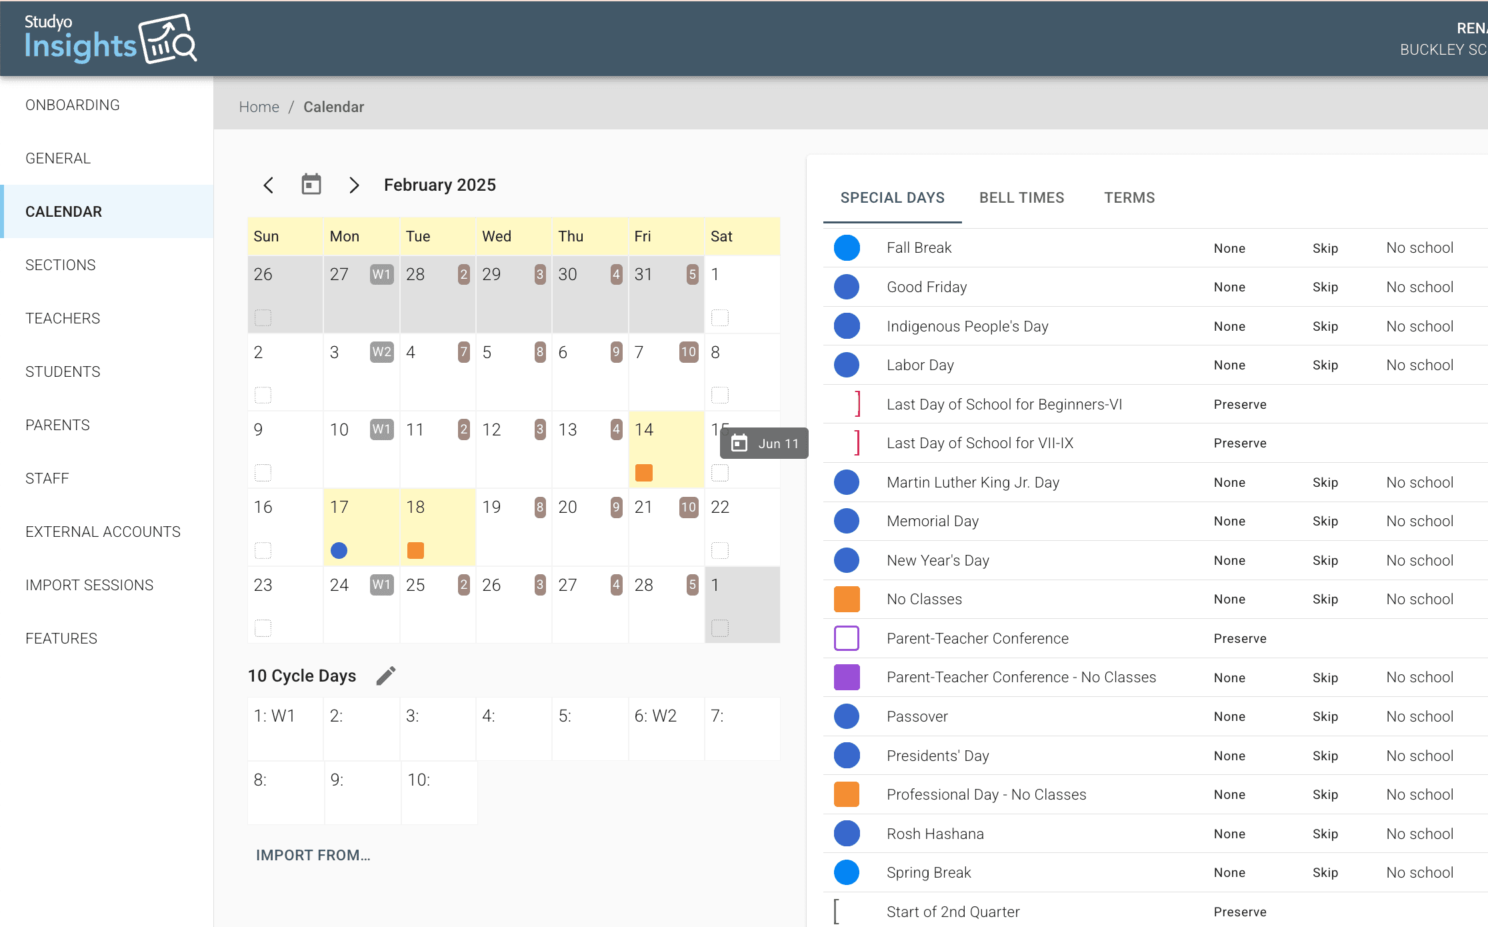Open the Sections sidebar menu item
Screen dimensions: 1488x927
[61, 265]
